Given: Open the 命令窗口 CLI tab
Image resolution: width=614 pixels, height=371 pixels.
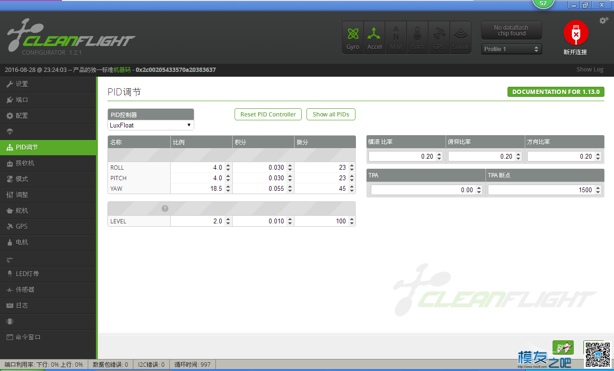Looking at the screenshot, I should pyautogui.click(x=48, y=337).
